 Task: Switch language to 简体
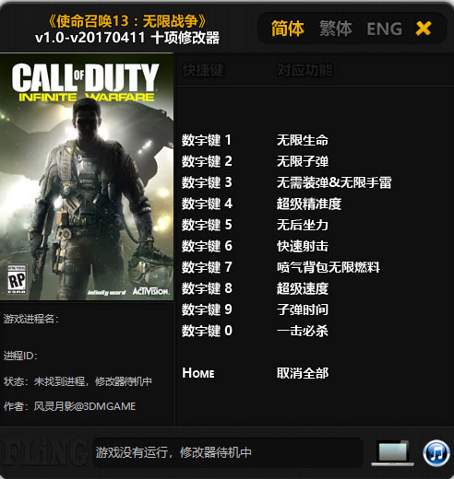tap(288, 29)
